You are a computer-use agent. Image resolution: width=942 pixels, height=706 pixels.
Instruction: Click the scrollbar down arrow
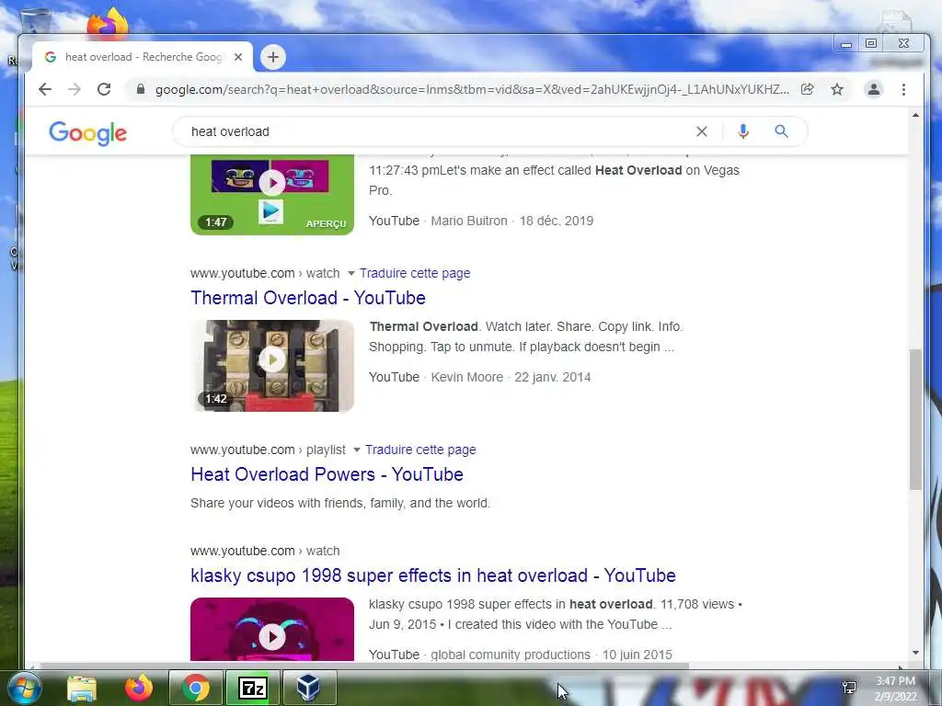pos(915,654)
